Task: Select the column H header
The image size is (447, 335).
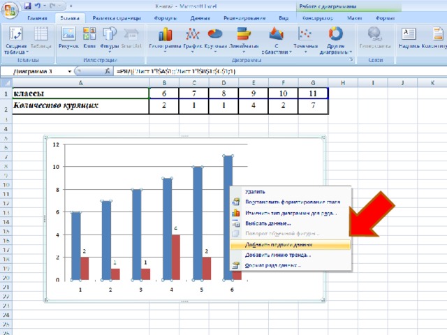Action: coord(343,83)
